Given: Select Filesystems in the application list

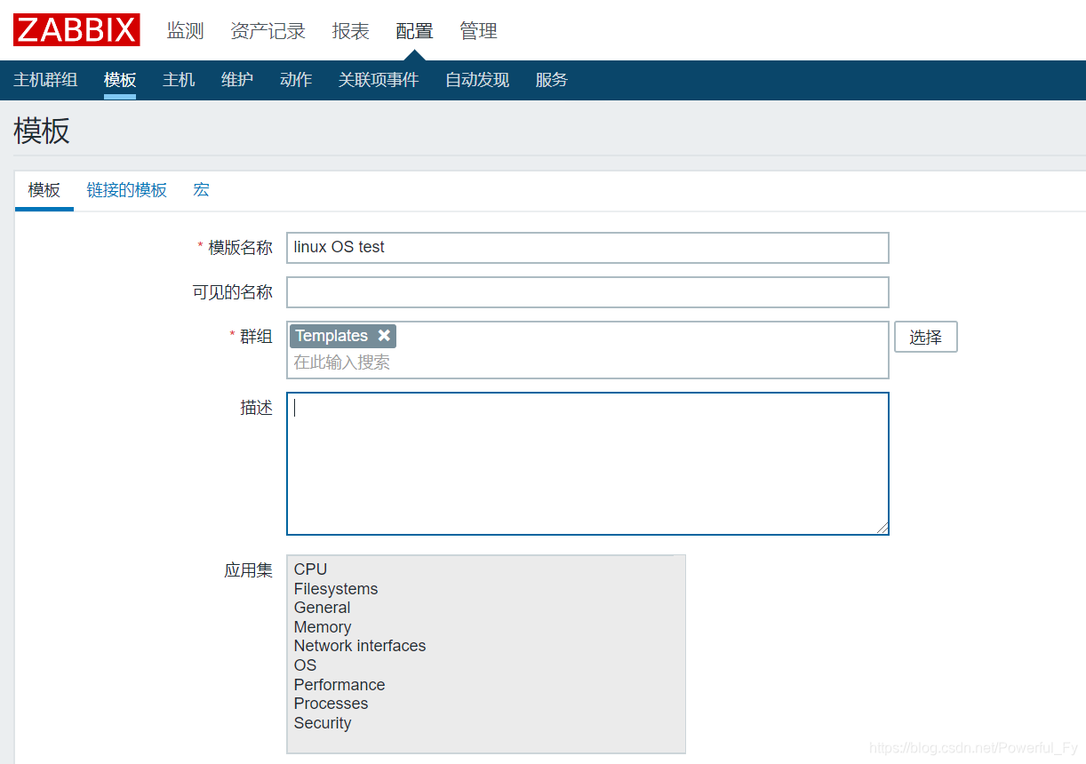Looking at the screenshot, I should 336,589.
